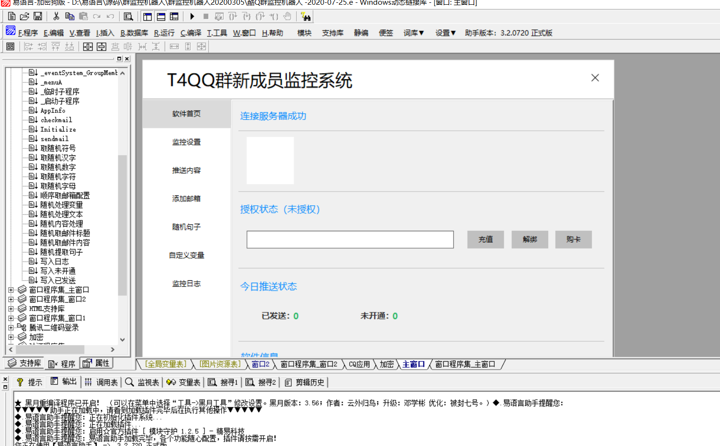Click the make same width icon
720x446 pixels.
click(174, 46)
